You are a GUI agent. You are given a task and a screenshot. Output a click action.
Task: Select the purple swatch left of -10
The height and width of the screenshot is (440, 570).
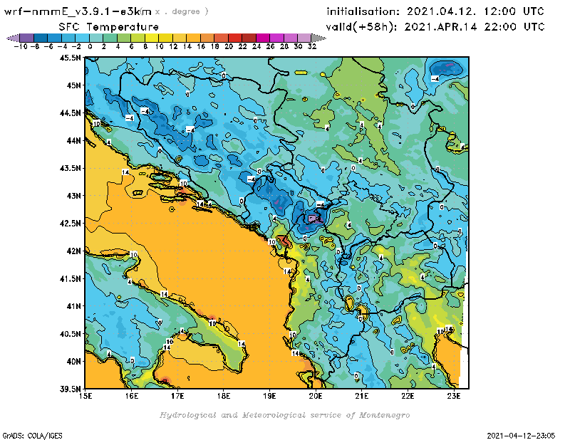click(x=25, y=38)
